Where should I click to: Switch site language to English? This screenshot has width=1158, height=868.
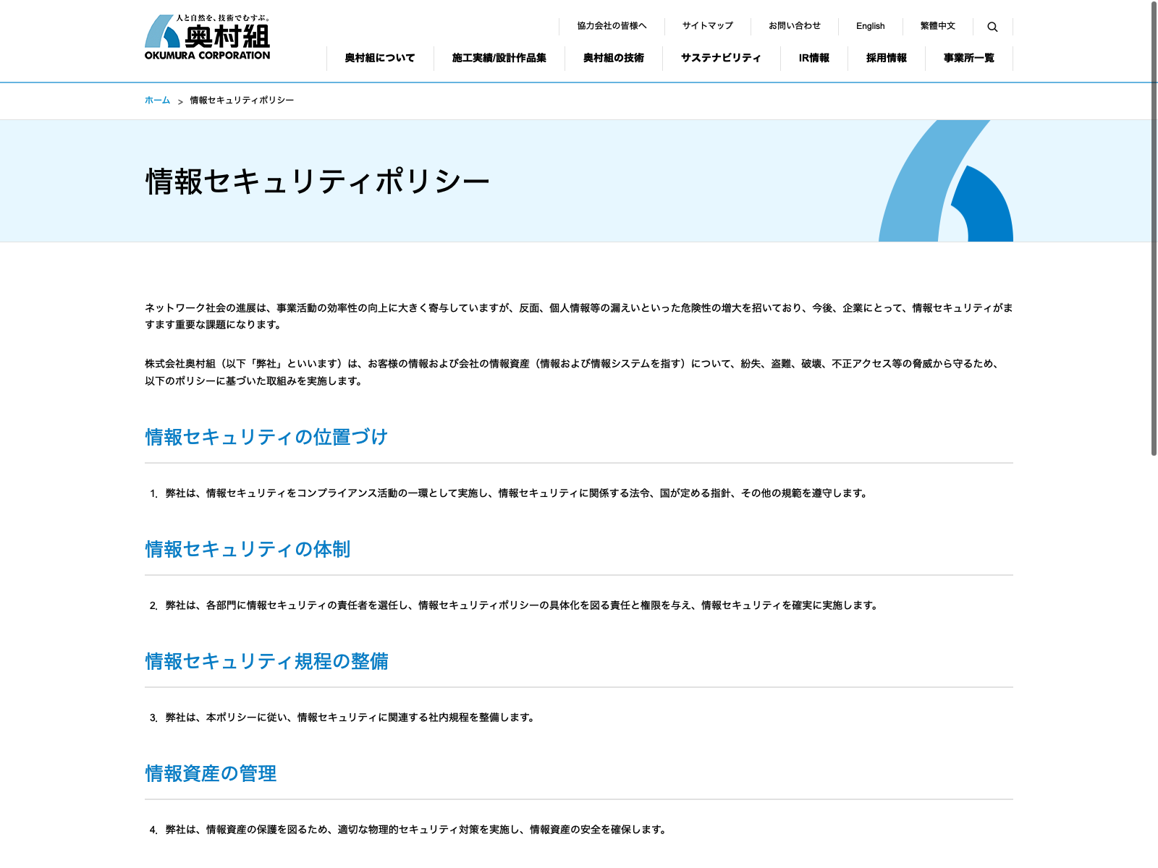pos(870,26)
